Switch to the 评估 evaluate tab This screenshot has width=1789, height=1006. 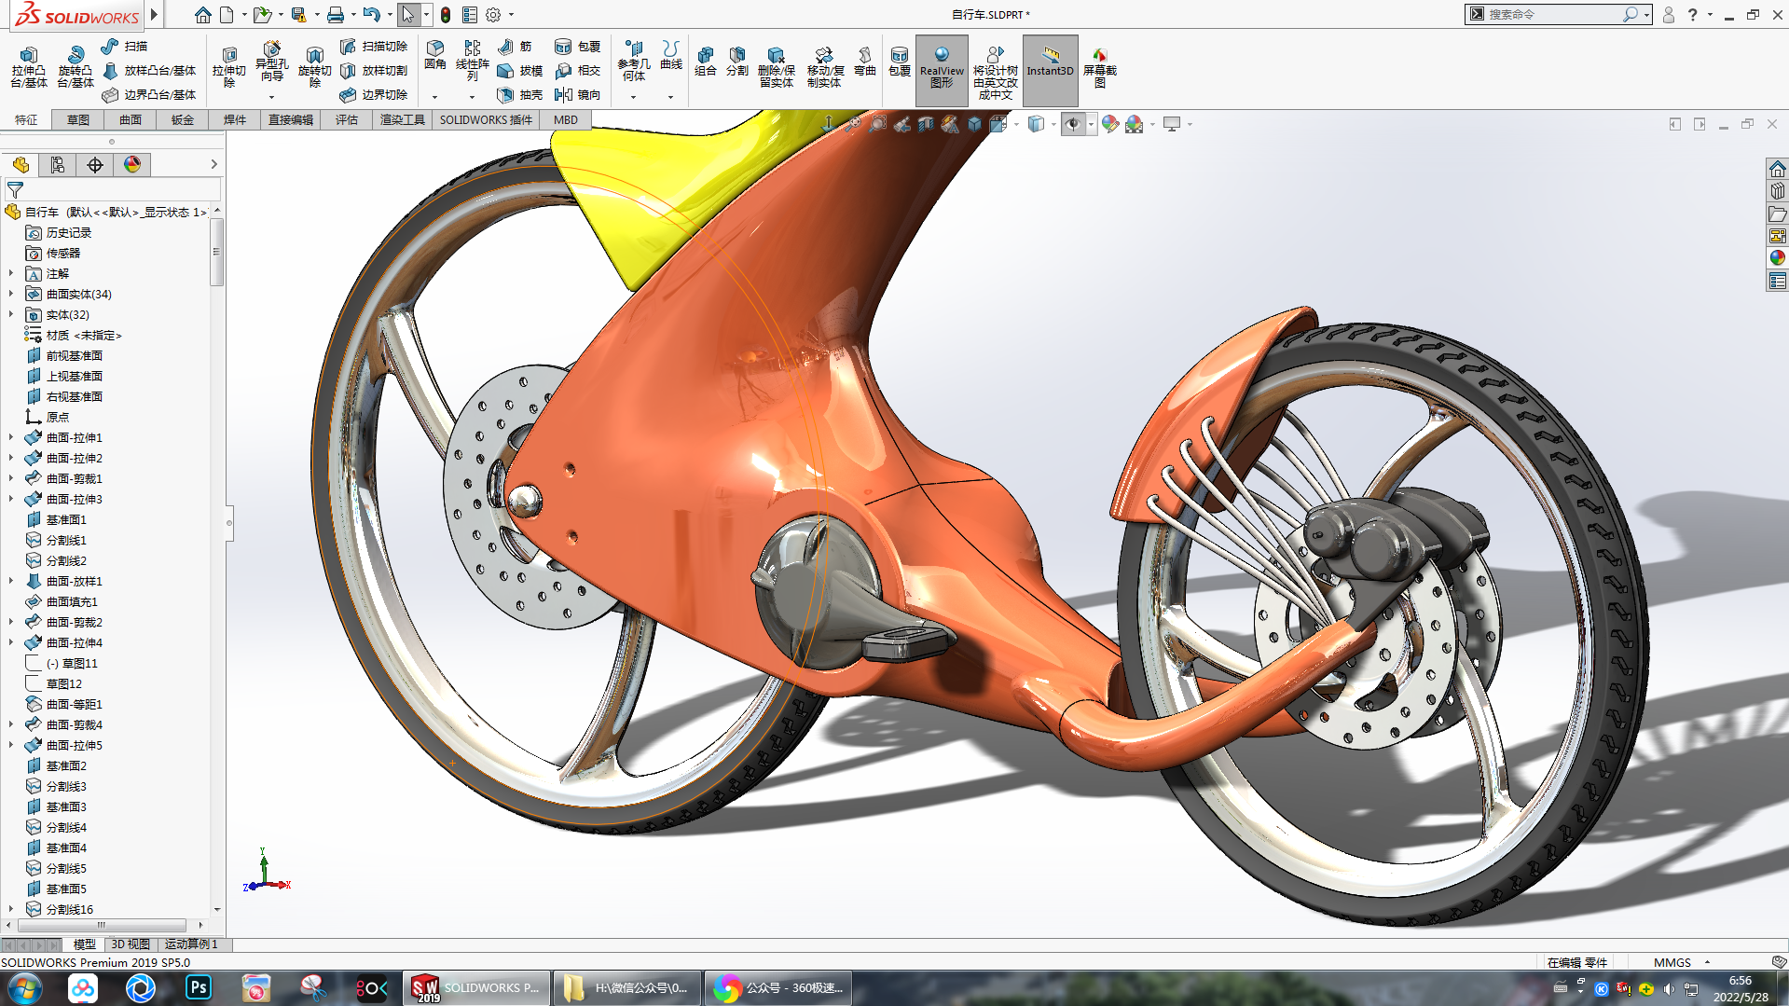coord(347,120)
